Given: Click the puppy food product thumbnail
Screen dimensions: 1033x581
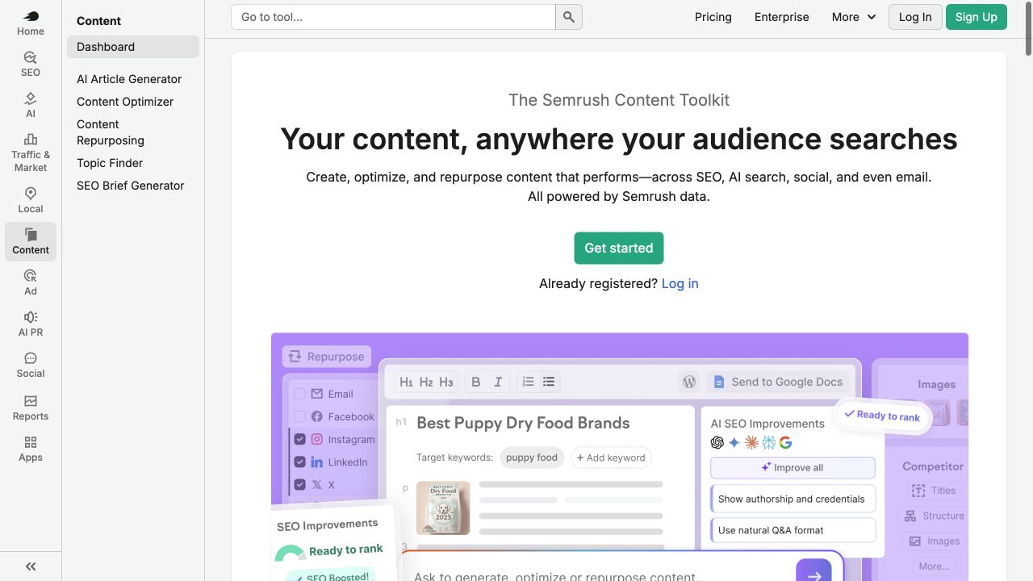Looking at the screenshot, I should click(443, 508).
